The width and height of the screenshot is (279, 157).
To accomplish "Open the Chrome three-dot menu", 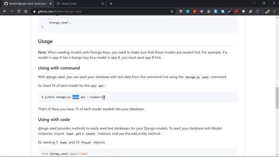I will point(274,11).
